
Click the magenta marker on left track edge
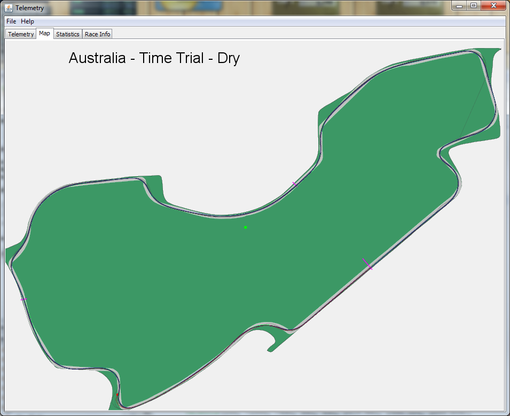23,299
